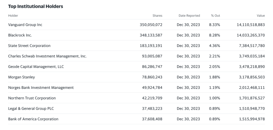Select Vanguard Group Inc holder name

pos(25,25)
